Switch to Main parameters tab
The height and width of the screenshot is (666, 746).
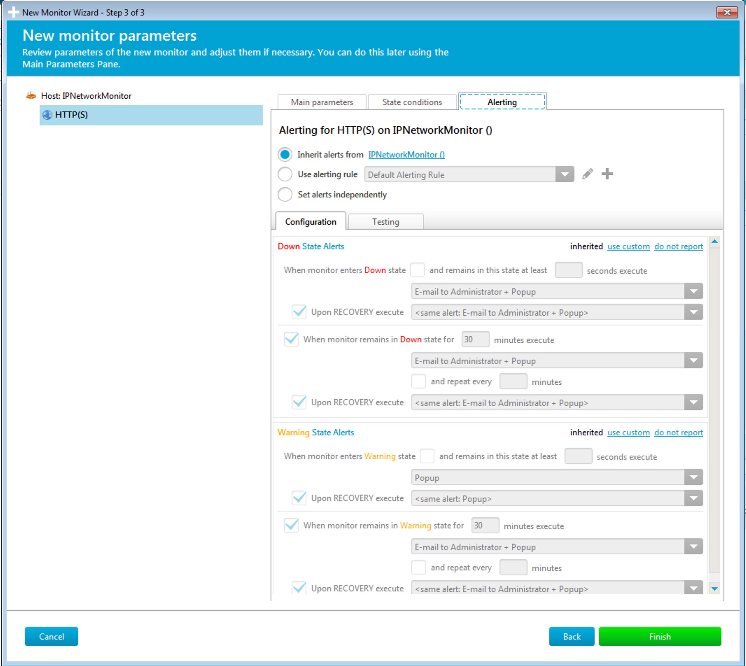point(322,102)
